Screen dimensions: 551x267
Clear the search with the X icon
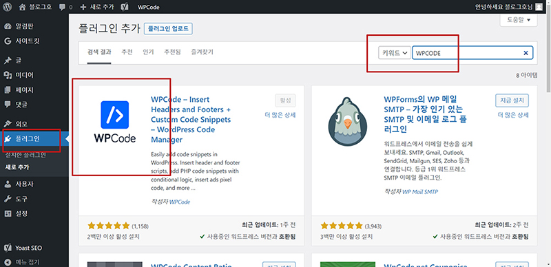click(526, 53)
